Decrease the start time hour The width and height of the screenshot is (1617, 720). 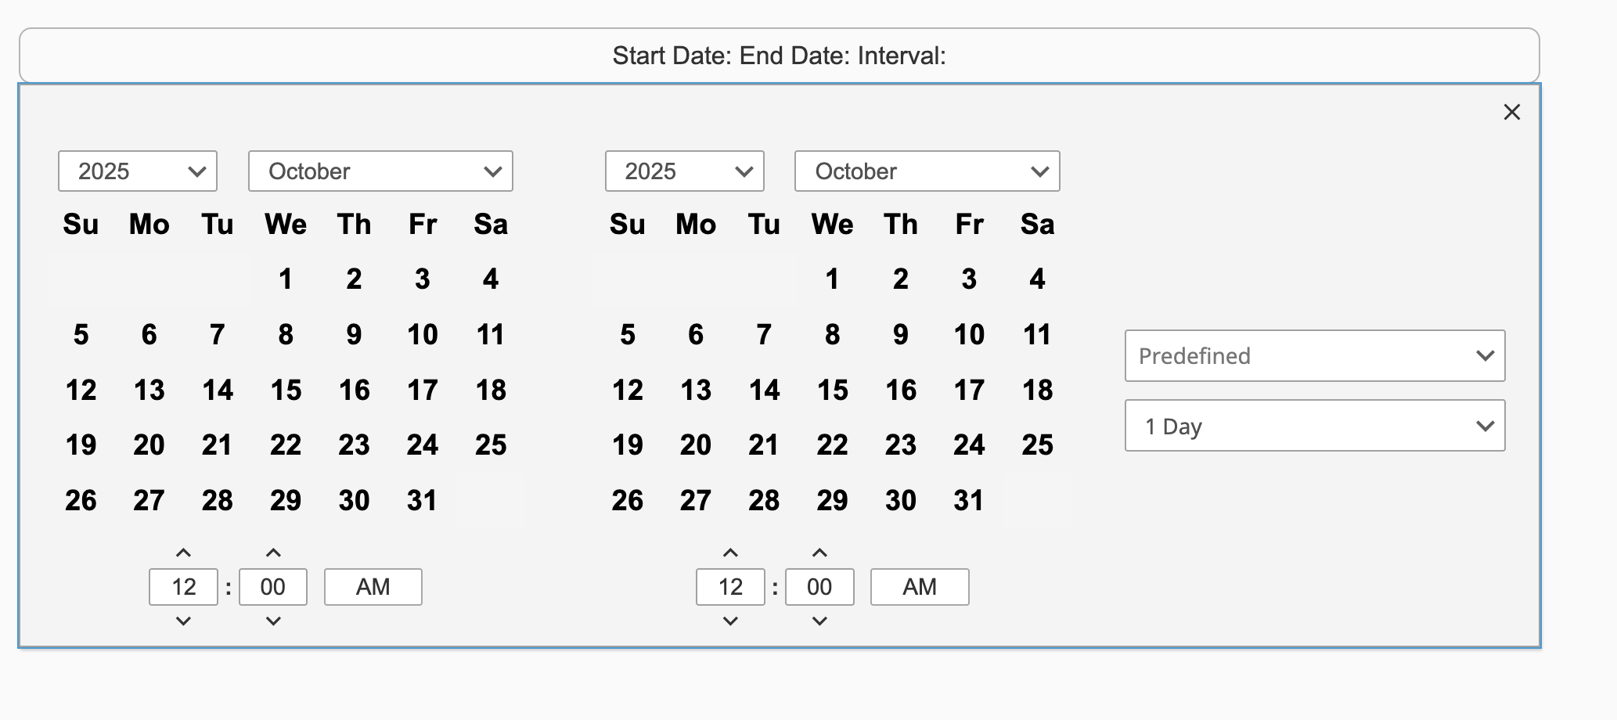click(x=183, y=621)
